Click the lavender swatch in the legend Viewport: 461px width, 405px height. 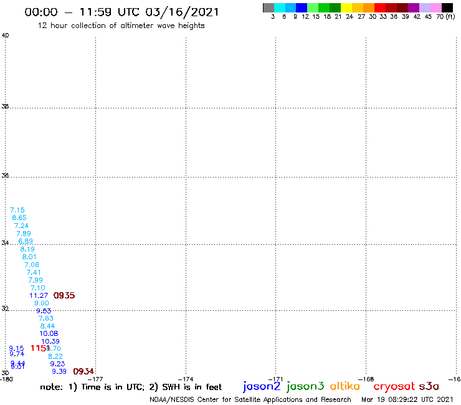tap(424, 8)
